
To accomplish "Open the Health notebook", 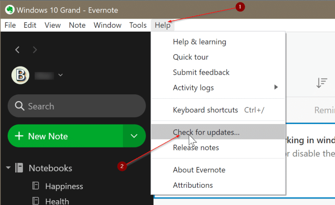I will pyautogui.click(x=57, y=201).
